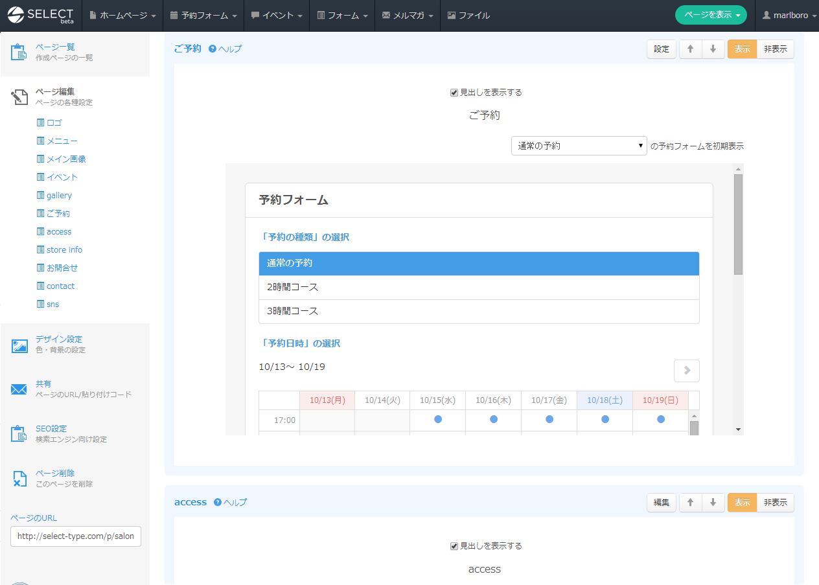The image size is (819, 585).
Task: Move ご予約 section up with arrow button
Action: pyautogui.click(x=690, y=49)
